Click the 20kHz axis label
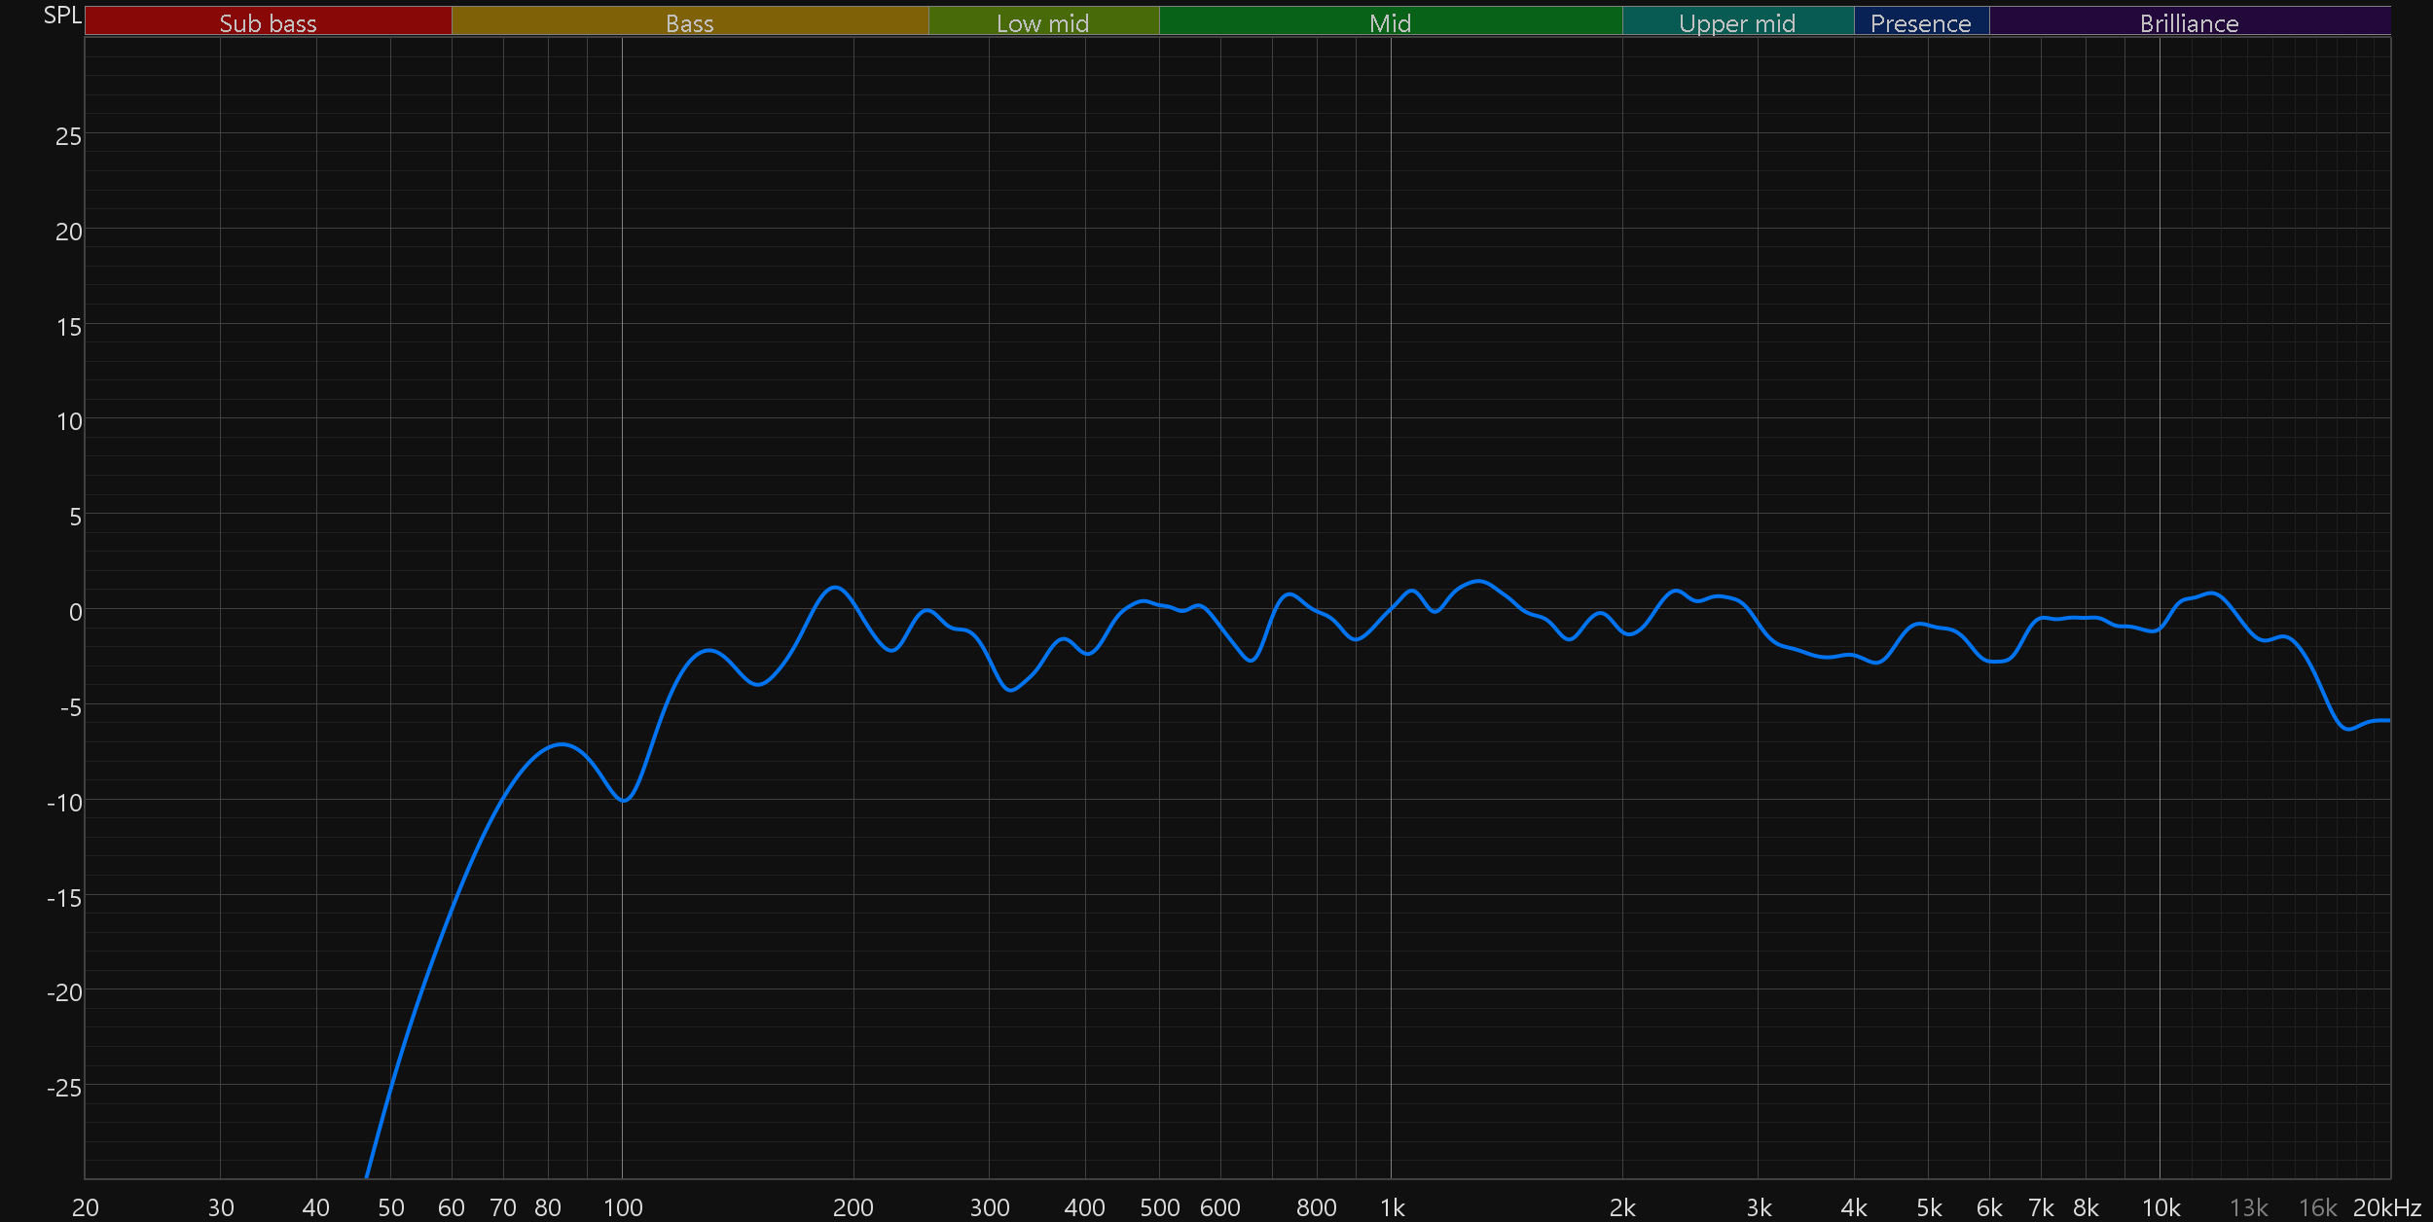The image size is (2433, 1222). coord(2386,1207)
